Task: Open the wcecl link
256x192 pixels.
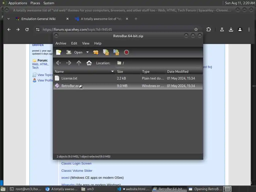Action: click(65, 178)
